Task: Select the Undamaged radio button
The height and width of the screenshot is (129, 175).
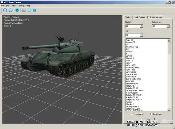Action: [132, 114]
